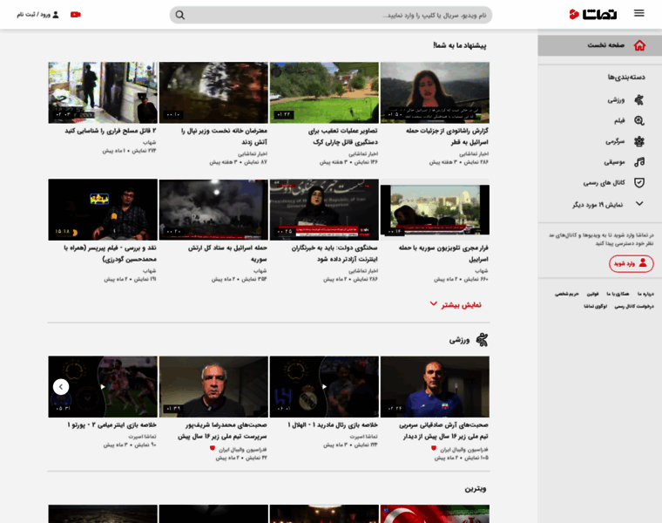Viewport: 662px width, 523px height.
Task: Select the موسیقی music category
Action: (625, 162)
